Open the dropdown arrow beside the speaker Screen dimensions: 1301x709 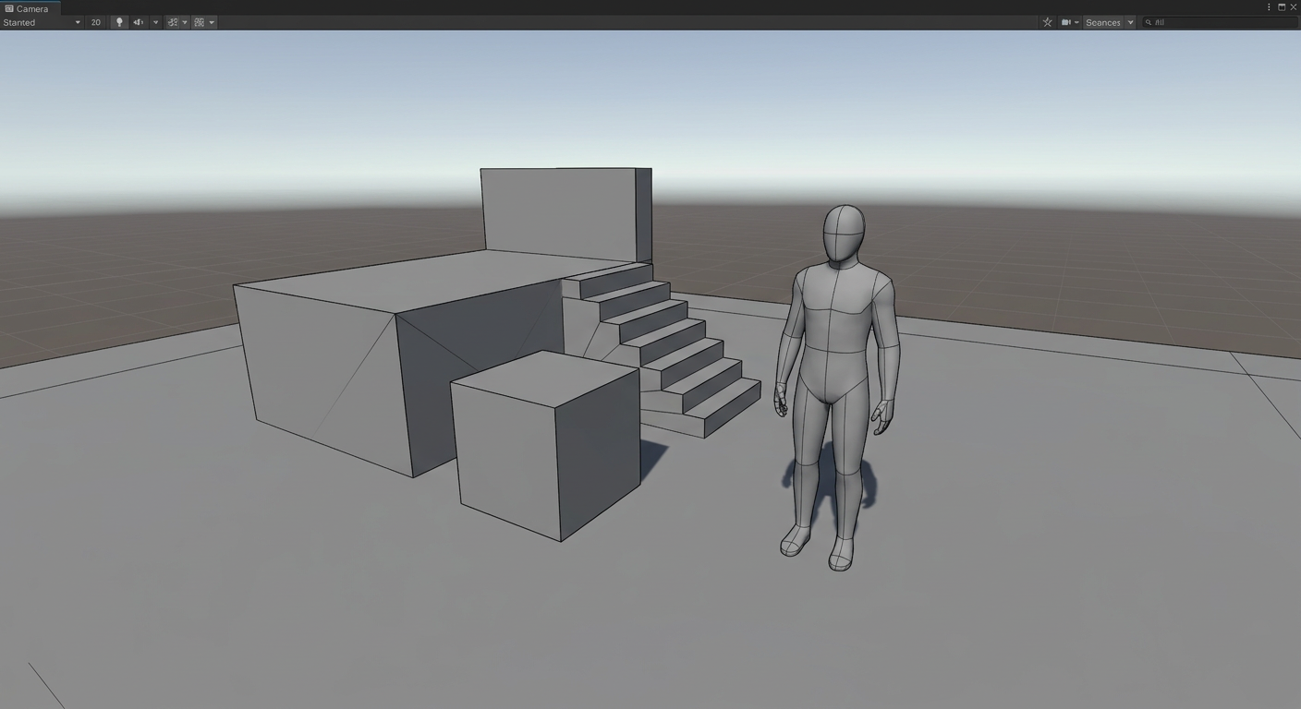pyautogui.click(x=155, y=22)
